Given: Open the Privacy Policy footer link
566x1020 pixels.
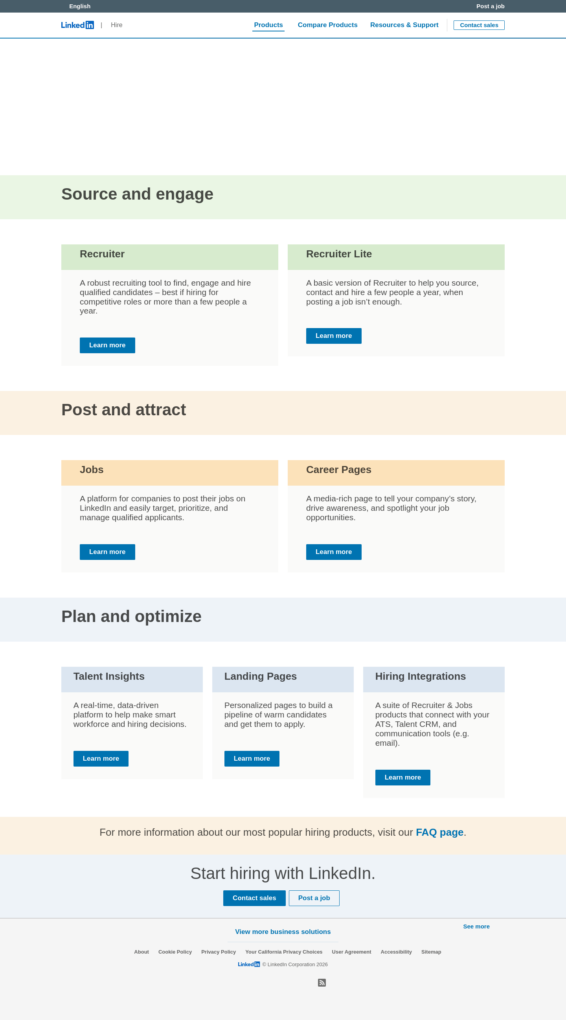Looking at the screenshot, I should (x=218, y=952).
